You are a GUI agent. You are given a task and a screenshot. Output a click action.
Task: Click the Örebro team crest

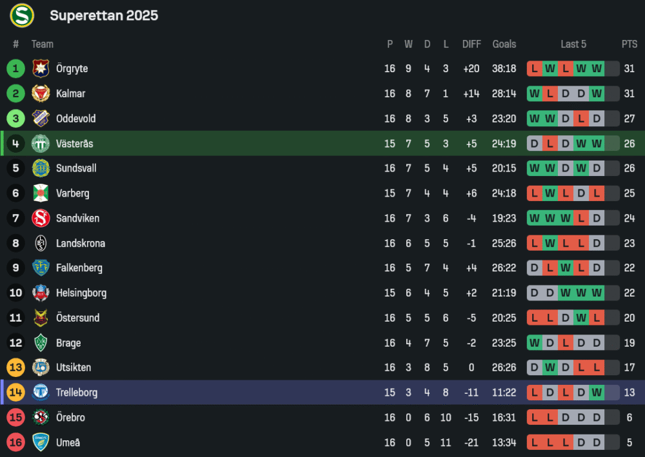click(x=41, y=417)
